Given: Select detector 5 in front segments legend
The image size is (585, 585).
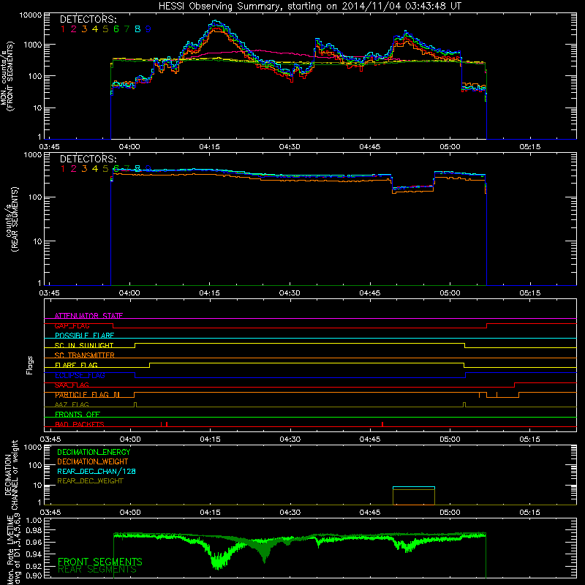Looking at the screenshot, I should click(105, 29).
